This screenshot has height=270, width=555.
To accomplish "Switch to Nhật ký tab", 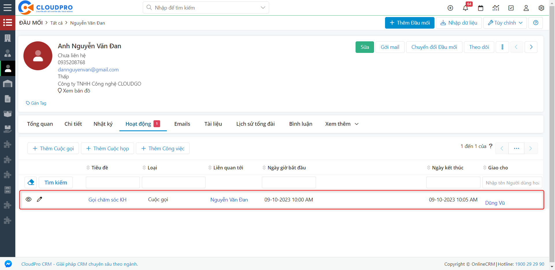I will point(103,124).
